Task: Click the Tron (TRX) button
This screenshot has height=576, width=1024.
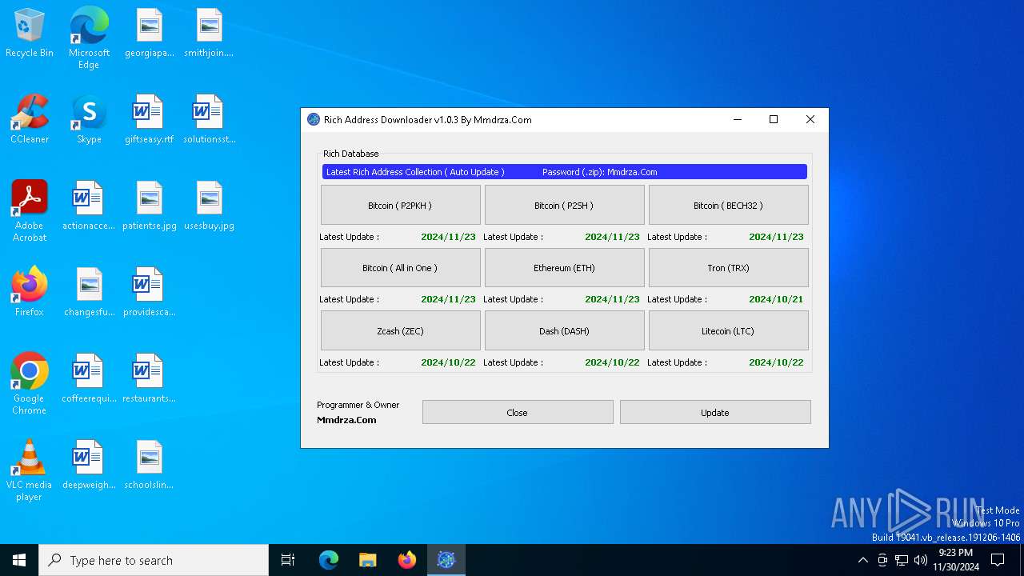Action: [x=728, y=268]
